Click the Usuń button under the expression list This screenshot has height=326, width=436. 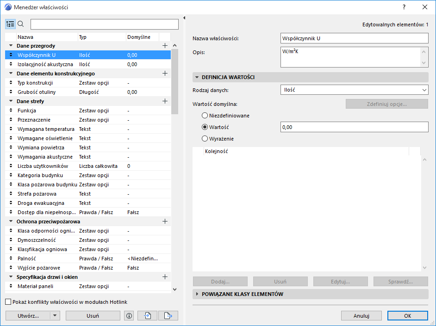pyautogui.click(x=280, y=282)
